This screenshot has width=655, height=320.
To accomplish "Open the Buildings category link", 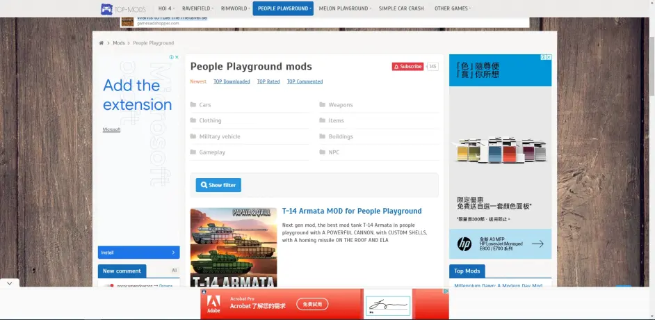I will (x=341, y=136).
